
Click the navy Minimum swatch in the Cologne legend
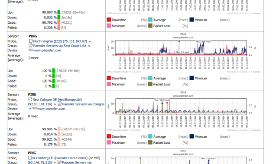click(192, 136)
